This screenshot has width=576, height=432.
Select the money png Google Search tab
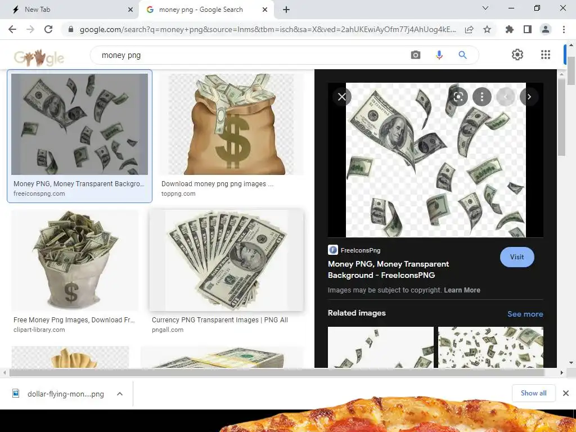click(206, 10)
